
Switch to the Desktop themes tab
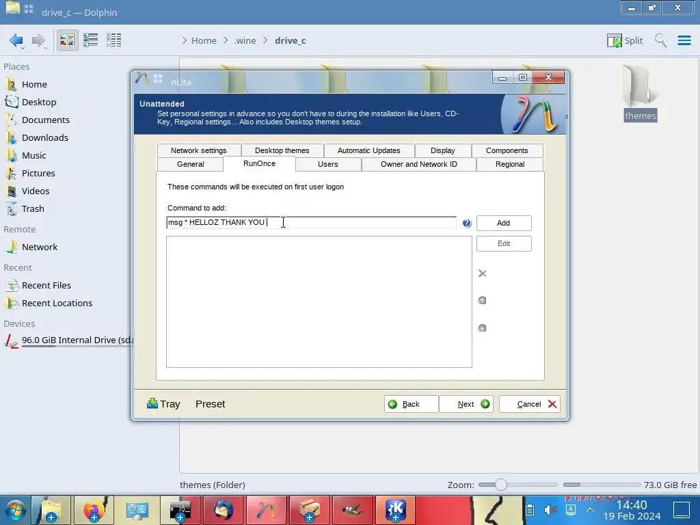pos(282,150)
